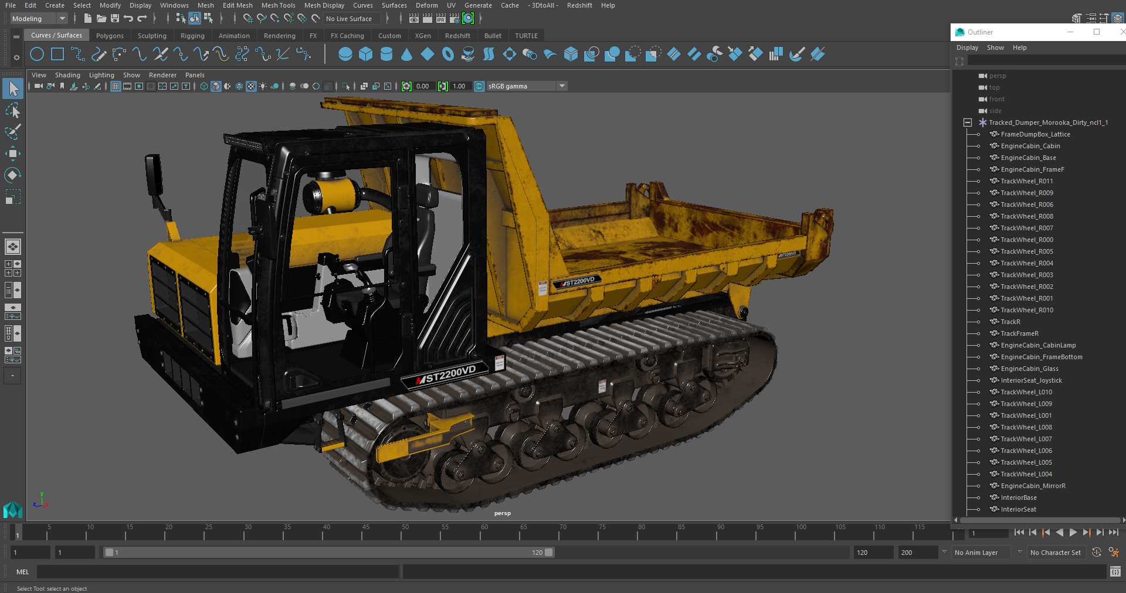Open the Outliner Show menu

995,47
